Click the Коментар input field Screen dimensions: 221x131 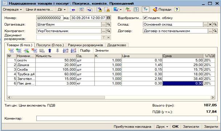click(127, 118)
